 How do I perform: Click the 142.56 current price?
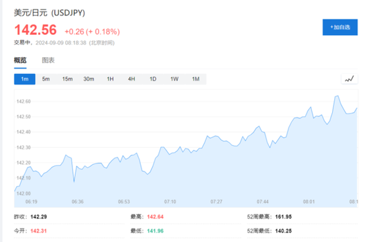click(x=36, y=30)
